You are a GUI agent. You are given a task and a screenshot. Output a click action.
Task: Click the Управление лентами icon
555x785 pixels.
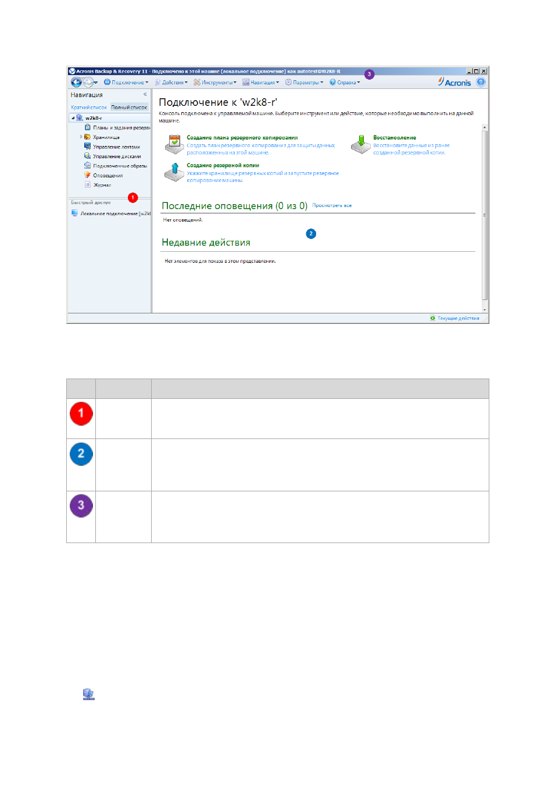click(x=88, y=147)
